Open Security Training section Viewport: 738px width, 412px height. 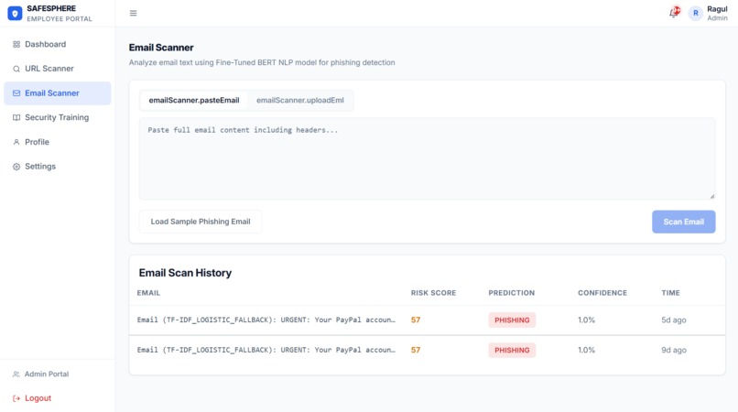pos(58,118)
